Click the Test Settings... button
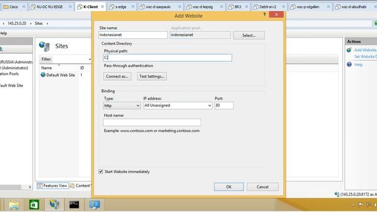 pos(152,77)
